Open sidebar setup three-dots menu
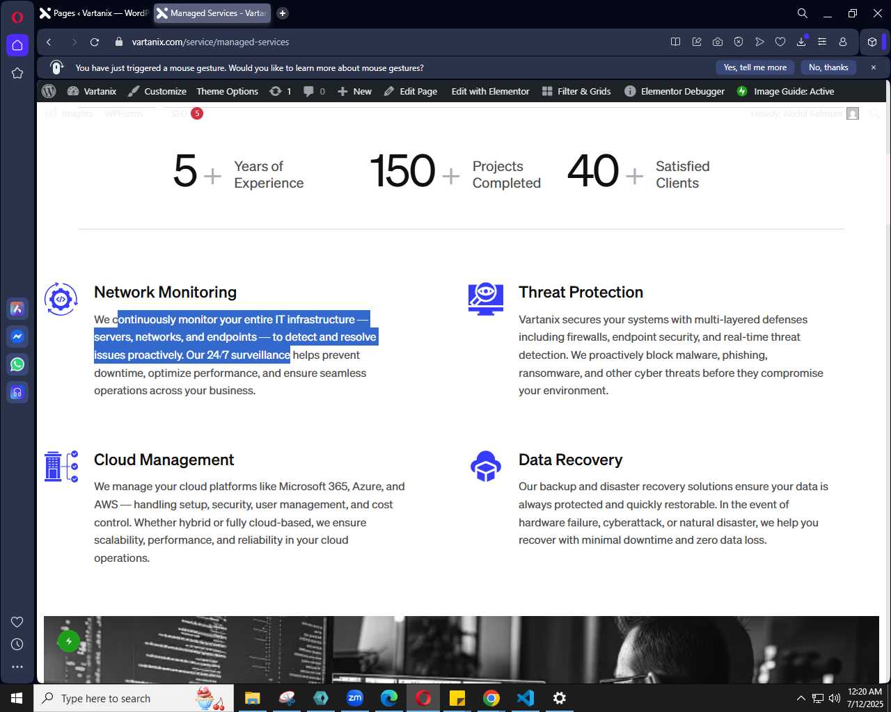Viewport: 891px width, 712px height. [17, 667]
